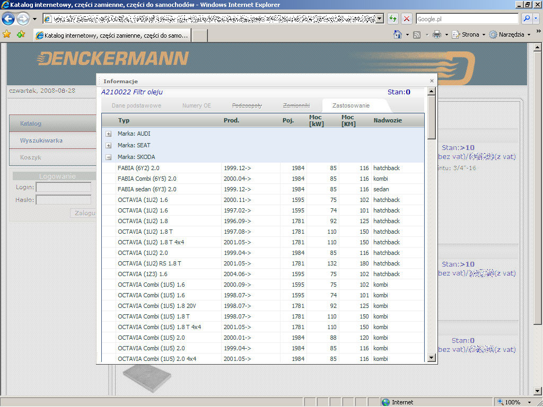Select the OCTAVIA Combi (1U5) 2.0 4x4 row
Screen dimensions: 543x407
tap(263, 359)
